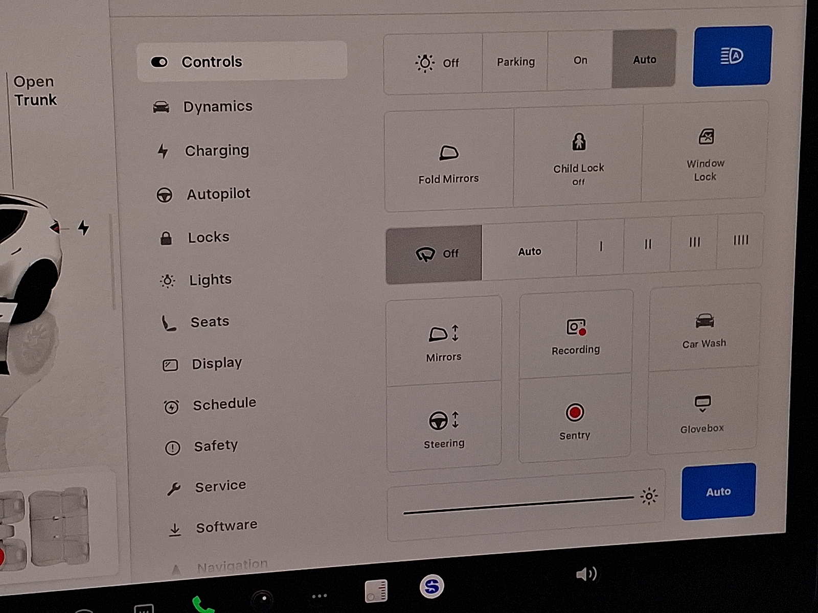Open the notes app icon in dock

coord(376,592)
